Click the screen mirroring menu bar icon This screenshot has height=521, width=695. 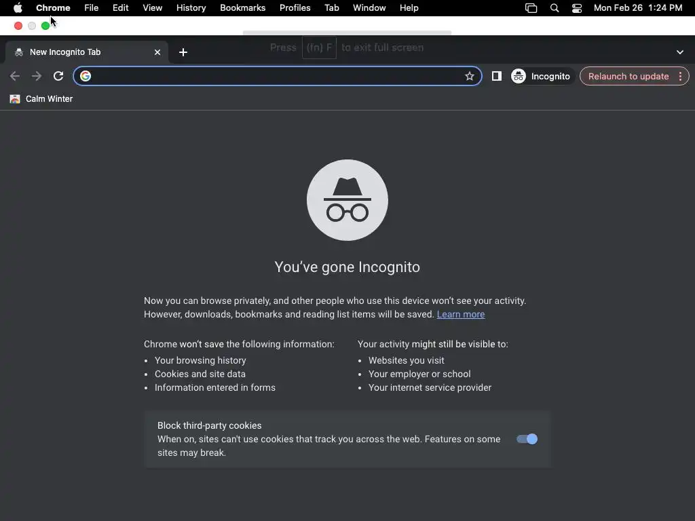(x=531, y=8)
